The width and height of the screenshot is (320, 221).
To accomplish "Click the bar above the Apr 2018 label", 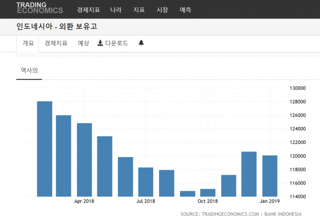I will tap(85, 160).
